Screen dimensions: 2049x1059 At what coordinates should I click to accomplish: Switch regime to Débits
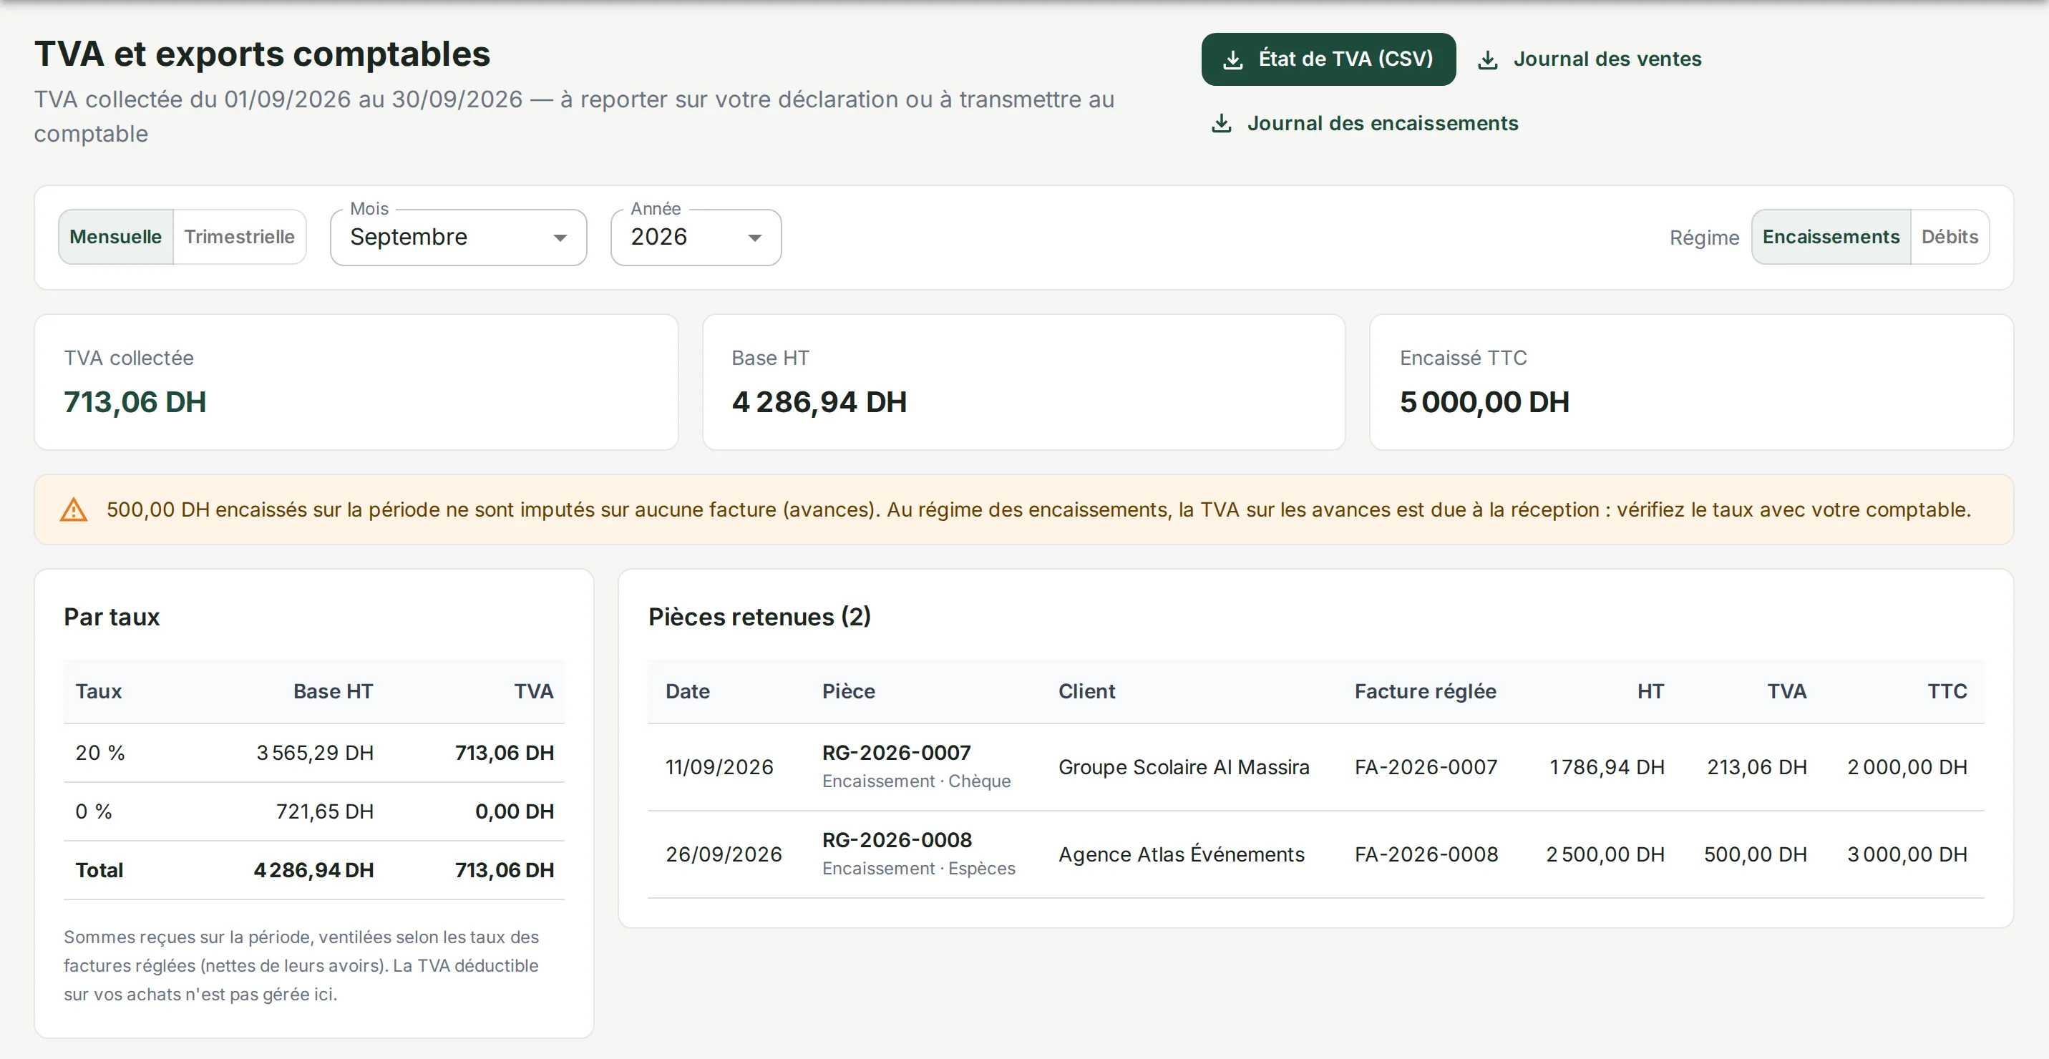click(x=1950, y=237)
